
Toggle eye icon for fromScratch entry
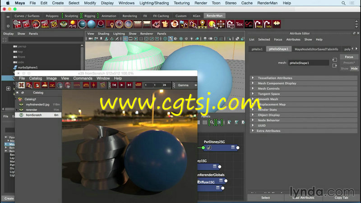pyautogui.click(x=21, y=115)
